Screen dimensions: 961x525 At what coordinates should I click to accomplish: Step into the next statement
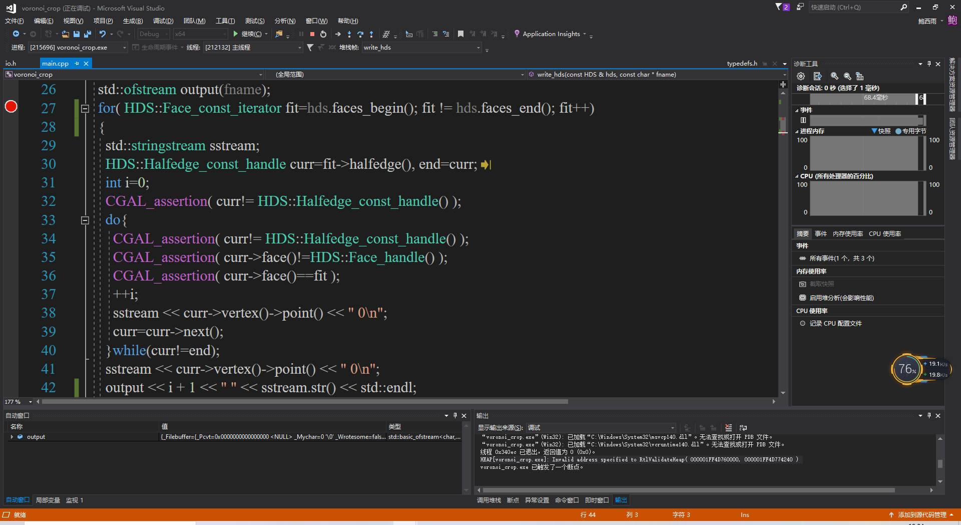tap(349, 34)
